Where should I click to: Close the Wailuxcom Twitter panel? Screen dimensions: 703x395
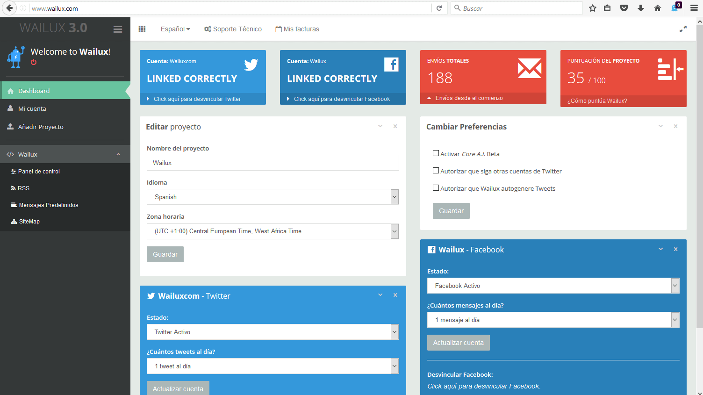pos(395,295)
